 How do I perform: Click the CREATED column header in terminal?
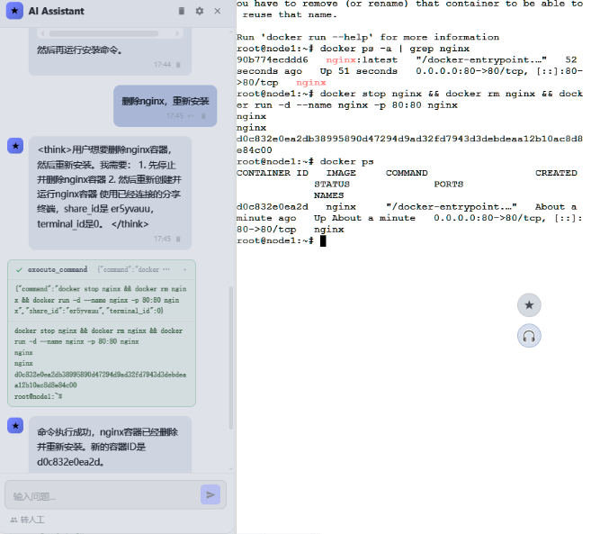click(x=556, y=173)
